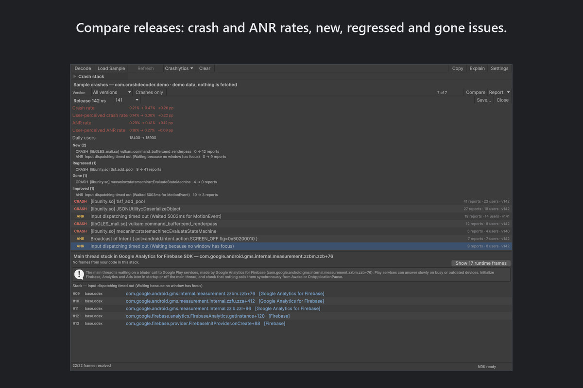Image resolution: width=583 pixels, height=388 pixels.
Task: Click the User-perceived crash rate row
Action: coord(123,115)
